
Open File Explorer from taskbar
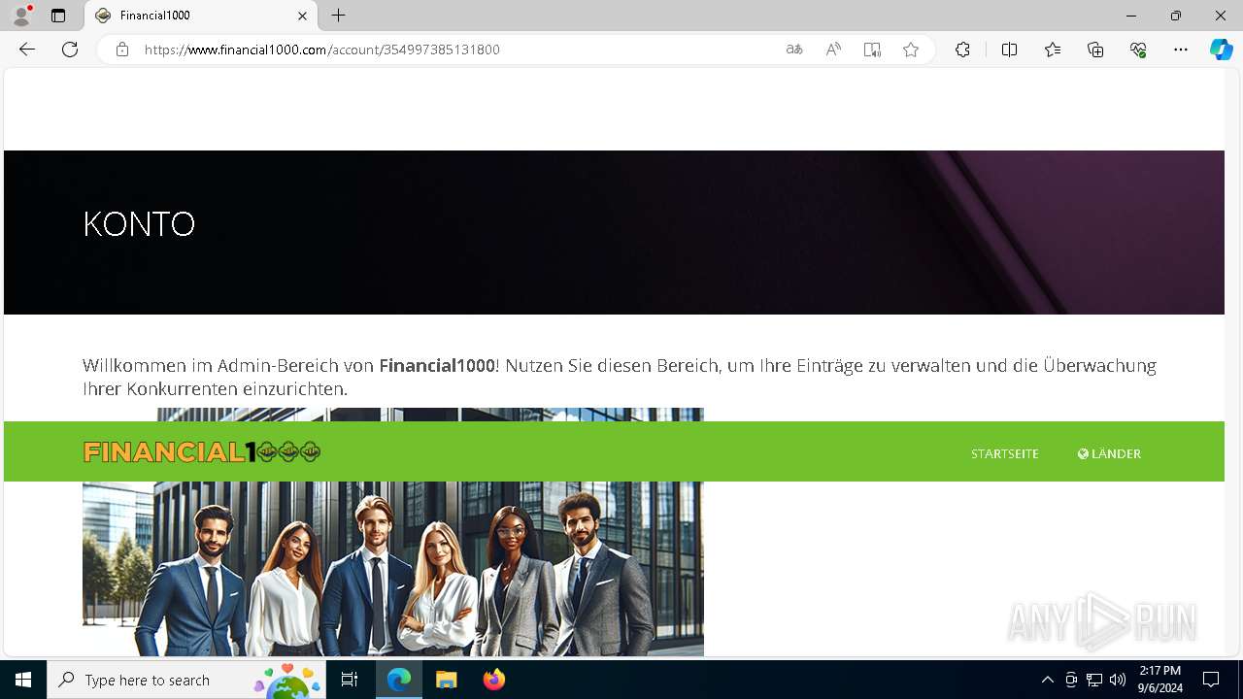click(446, 680)
